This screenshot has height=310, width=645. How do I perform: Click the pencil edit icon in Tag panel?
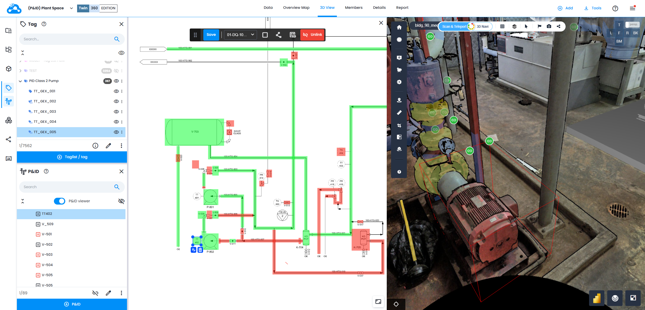(x=108, y=146)
